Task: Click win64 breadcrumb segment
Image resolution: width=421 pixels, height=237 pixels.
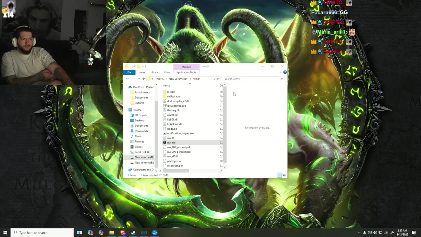Action: coord(197,79)
